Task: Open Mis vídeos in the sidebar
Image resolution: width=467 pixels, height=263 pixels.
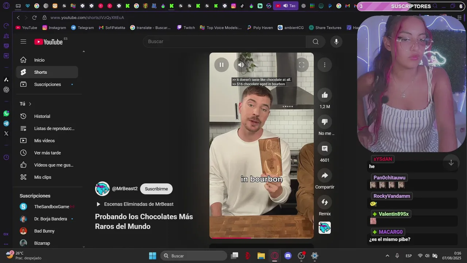Action: (47, 141)
